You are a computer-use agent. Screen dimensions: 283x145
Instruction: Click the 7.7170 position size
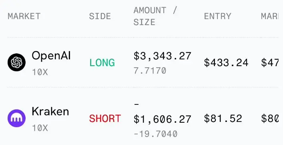click(x=150, y=71)
